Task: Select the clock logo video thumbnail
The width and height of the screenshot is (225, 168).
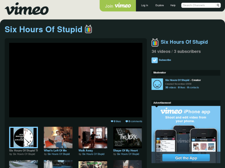Action: (x=24, y=137)
